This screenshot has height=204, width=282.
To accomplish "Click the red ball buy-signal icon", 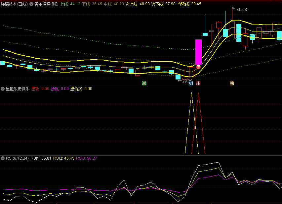I will pos(198,67).
